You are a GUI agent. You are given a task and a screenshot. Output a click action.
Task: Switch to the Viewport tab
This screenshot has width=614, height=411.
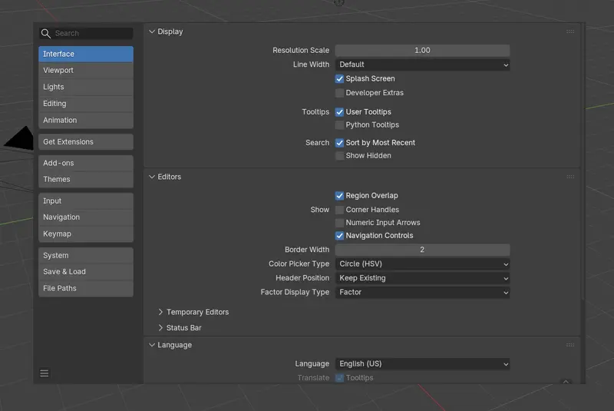86,71
